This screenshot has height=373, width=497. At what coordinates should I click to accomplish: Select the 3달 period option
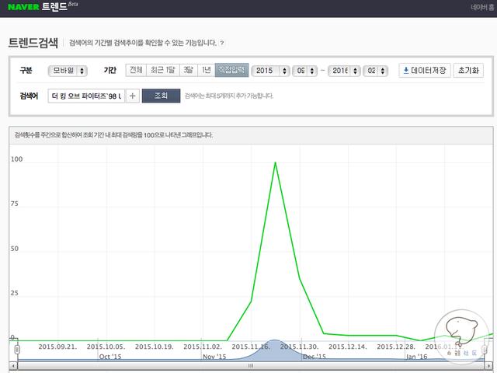coord(188,70)
